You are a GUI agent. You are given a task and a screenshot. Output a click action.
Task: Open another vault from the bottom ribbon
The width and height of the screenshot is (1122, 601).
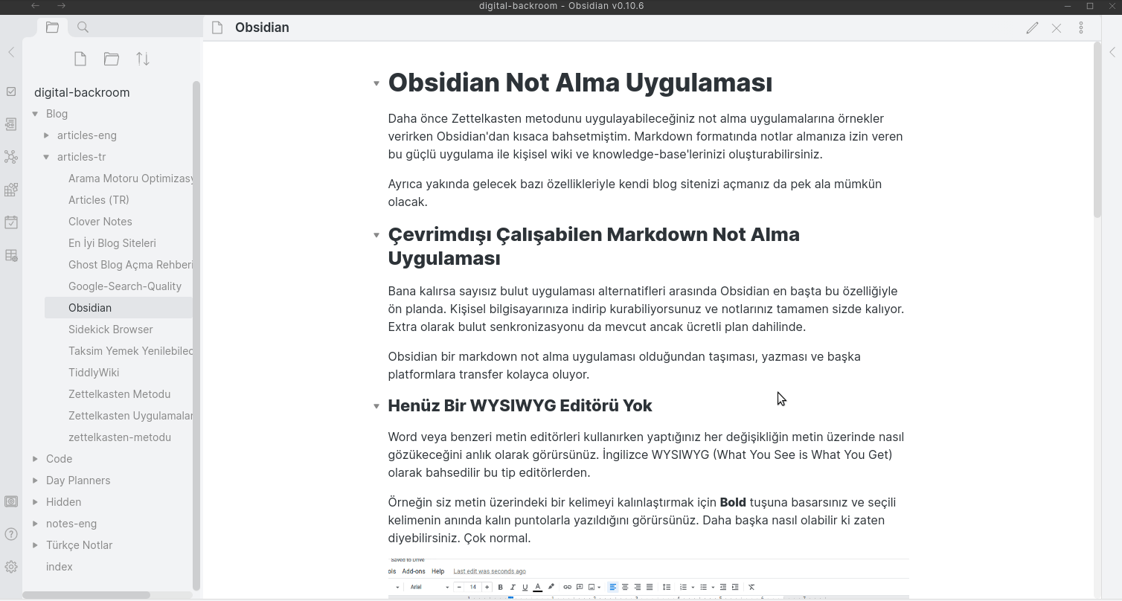coord(11,501)
